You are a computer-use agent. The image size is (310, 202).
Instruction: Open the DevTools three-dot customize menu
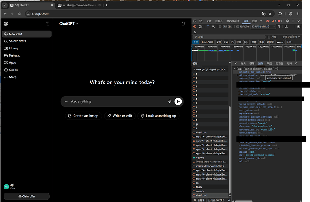click(x=293, y=21)
